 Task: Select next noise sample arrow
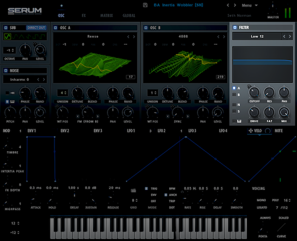click(44, 79)
